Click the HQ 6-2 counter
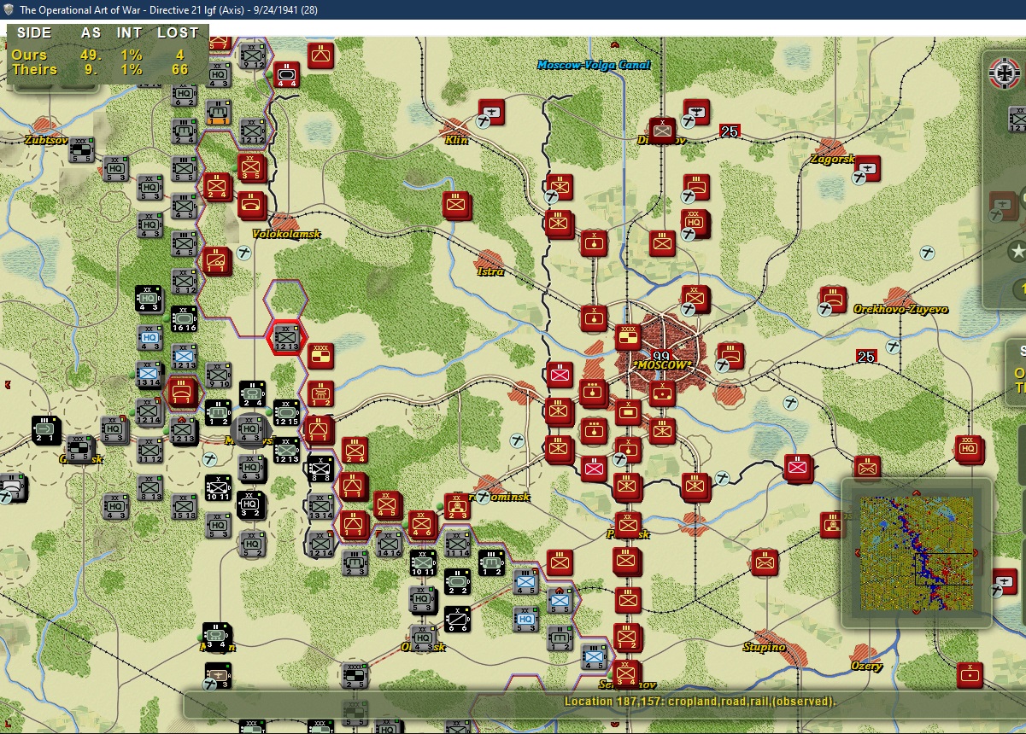The image size is (1026, 734). (x=184, y=93)
